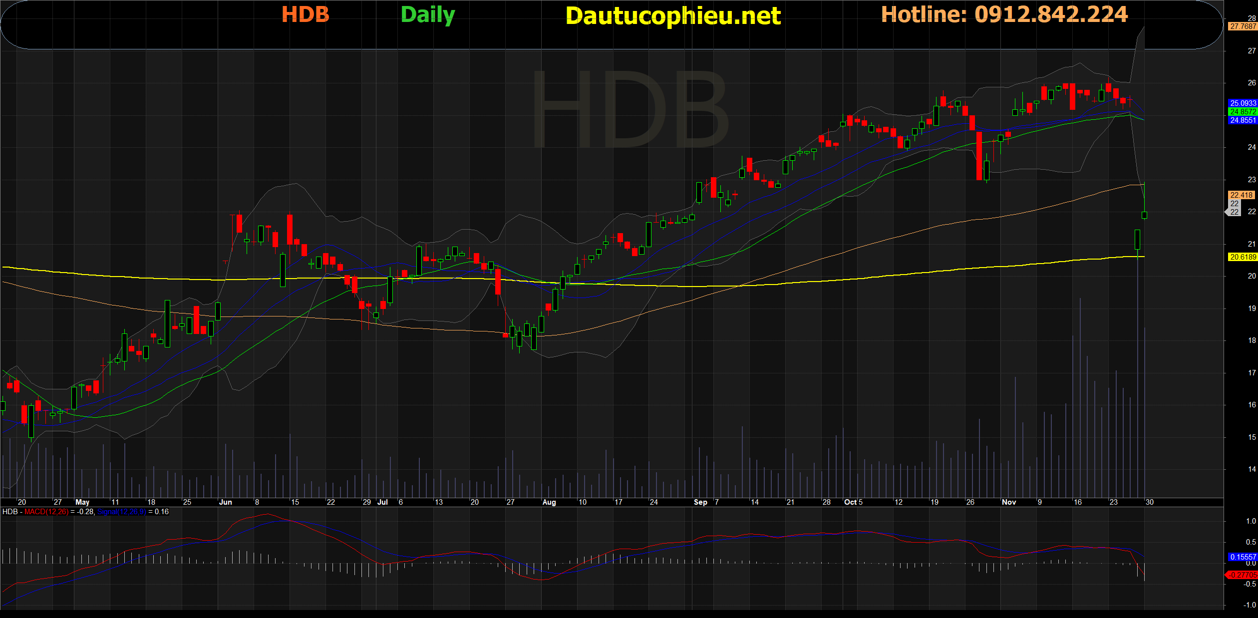Click the Jun marker on the date axis
Screen dimensions: 1258x618
click(x=225, y=502)
